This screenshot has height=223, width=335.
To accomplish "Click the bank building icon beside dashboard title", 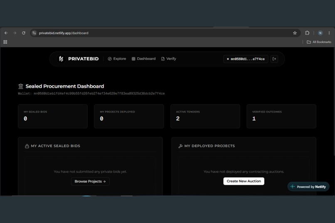I will point(21,86).
